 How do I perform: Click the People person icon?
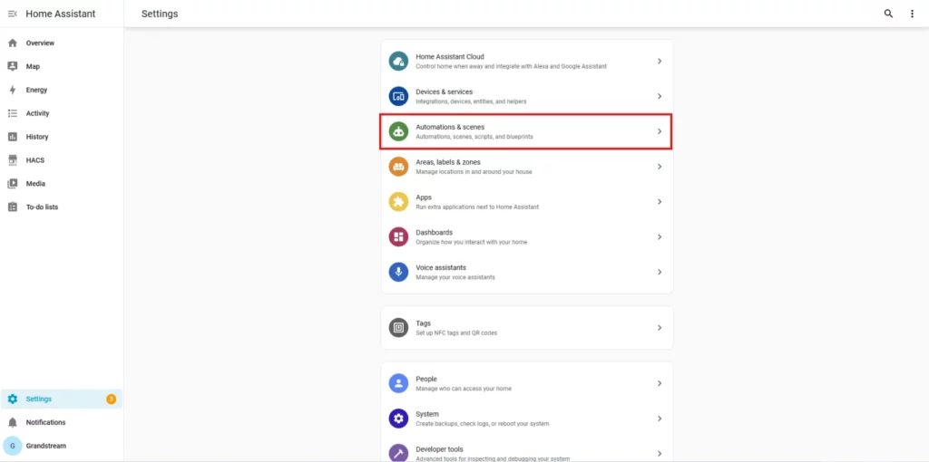tap(399, 383)
